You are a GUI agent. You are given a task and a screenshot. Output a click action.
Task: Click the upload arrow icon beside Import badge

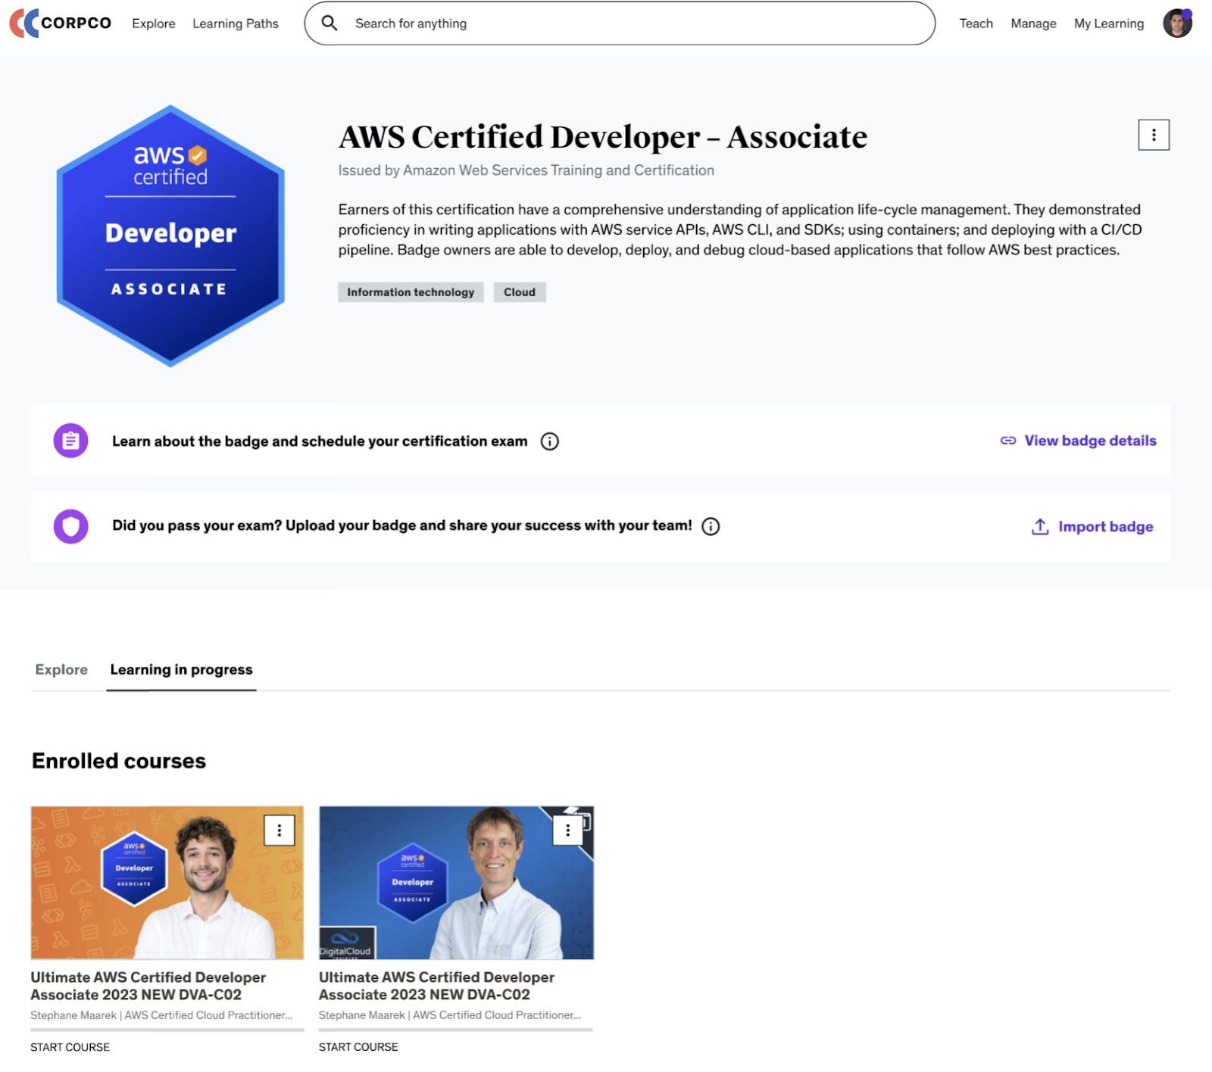coord(1039,526)
